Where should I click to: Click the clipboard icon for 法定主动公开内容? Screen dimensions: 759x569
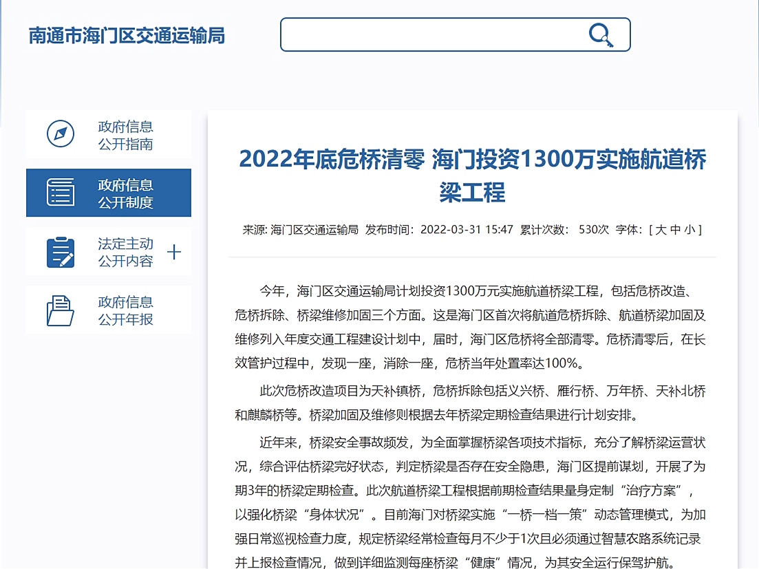[61, 252]
